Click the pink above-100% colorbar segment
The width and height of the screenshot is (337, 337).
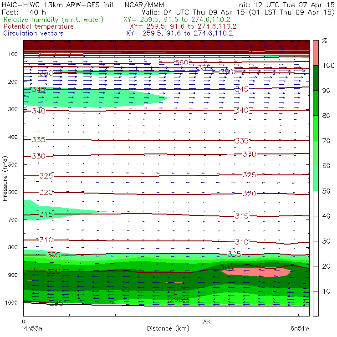click(316, 53)
